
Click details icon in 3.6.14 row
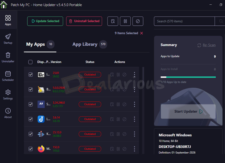[112, 119]
